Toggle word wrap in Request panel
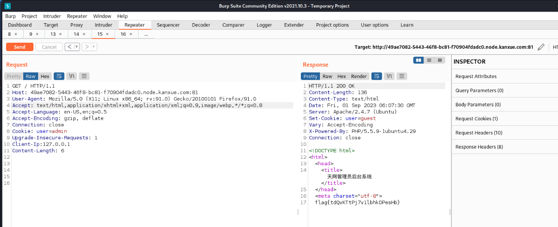The height and width of the screenshot is (227, 558). click(59, 76)
